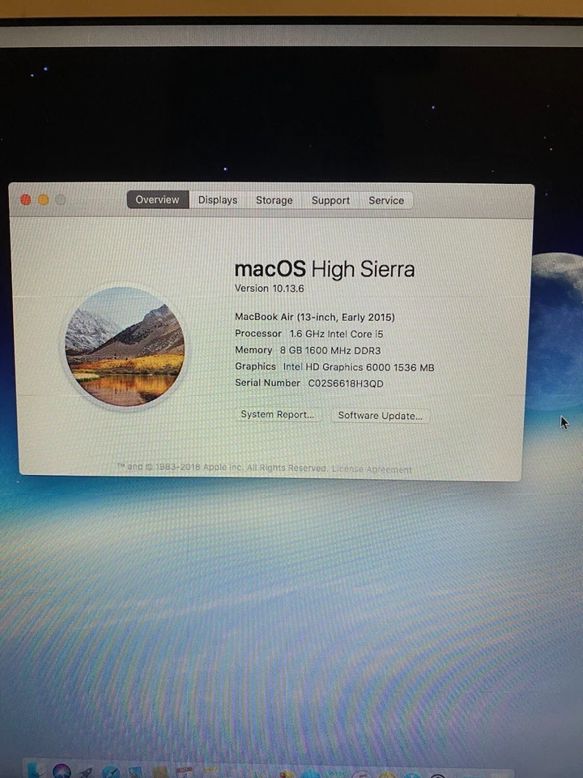Open the License Agreement link
This screenshot has height=778, width=583.
pos(372,469)
